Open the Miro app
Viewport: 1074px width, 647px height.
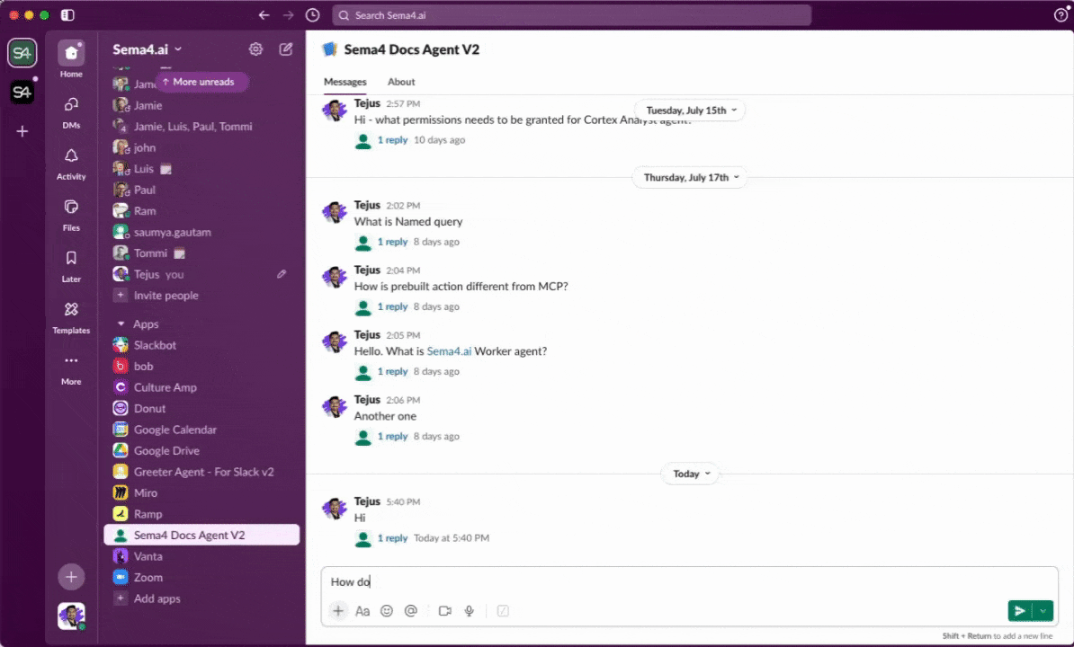click(x=201, y=493)
